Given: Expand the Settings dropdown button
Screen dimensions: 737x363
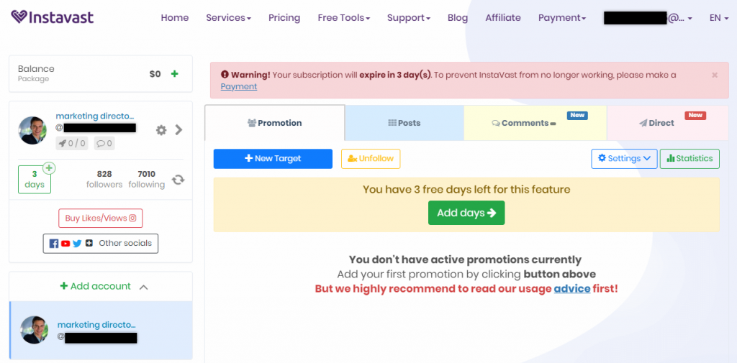Looking at the screenshot, I should (x=624, y=159).
